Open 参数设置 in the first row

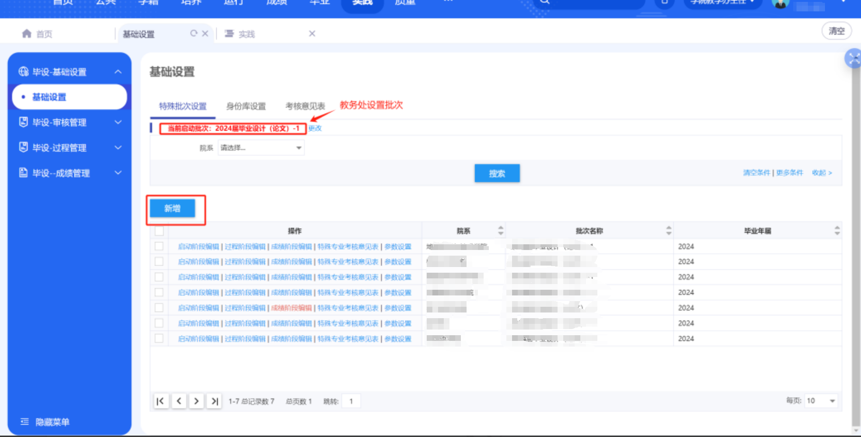(398, 247)
